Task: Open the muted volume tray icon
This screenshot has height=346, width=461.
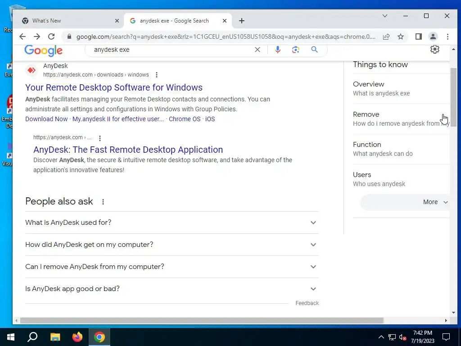Action: point(403,337)
